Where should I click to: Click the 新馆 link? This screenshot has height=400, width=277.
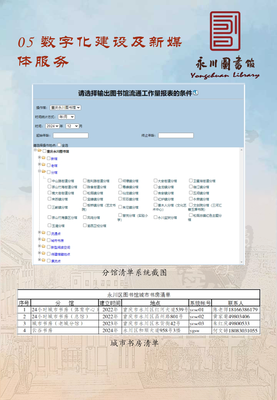[x=54, y=159]
